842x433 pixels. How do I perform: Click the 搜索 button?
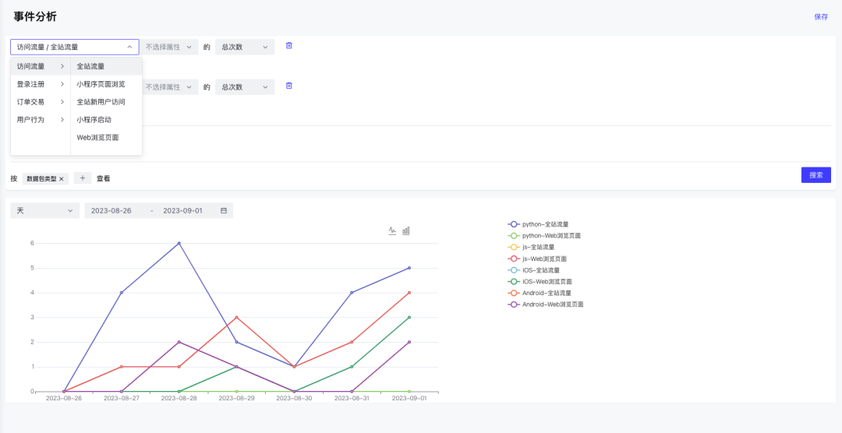pyautogui.click(x=815, y=175)
